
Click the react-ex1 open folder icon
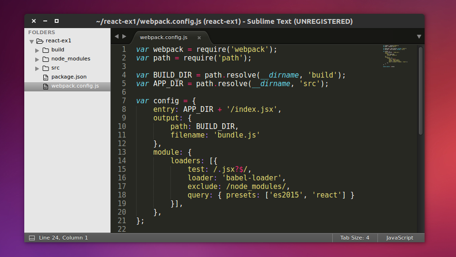click(40, 41)
